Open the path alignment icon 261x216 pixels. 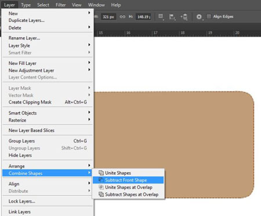(172, 17)
